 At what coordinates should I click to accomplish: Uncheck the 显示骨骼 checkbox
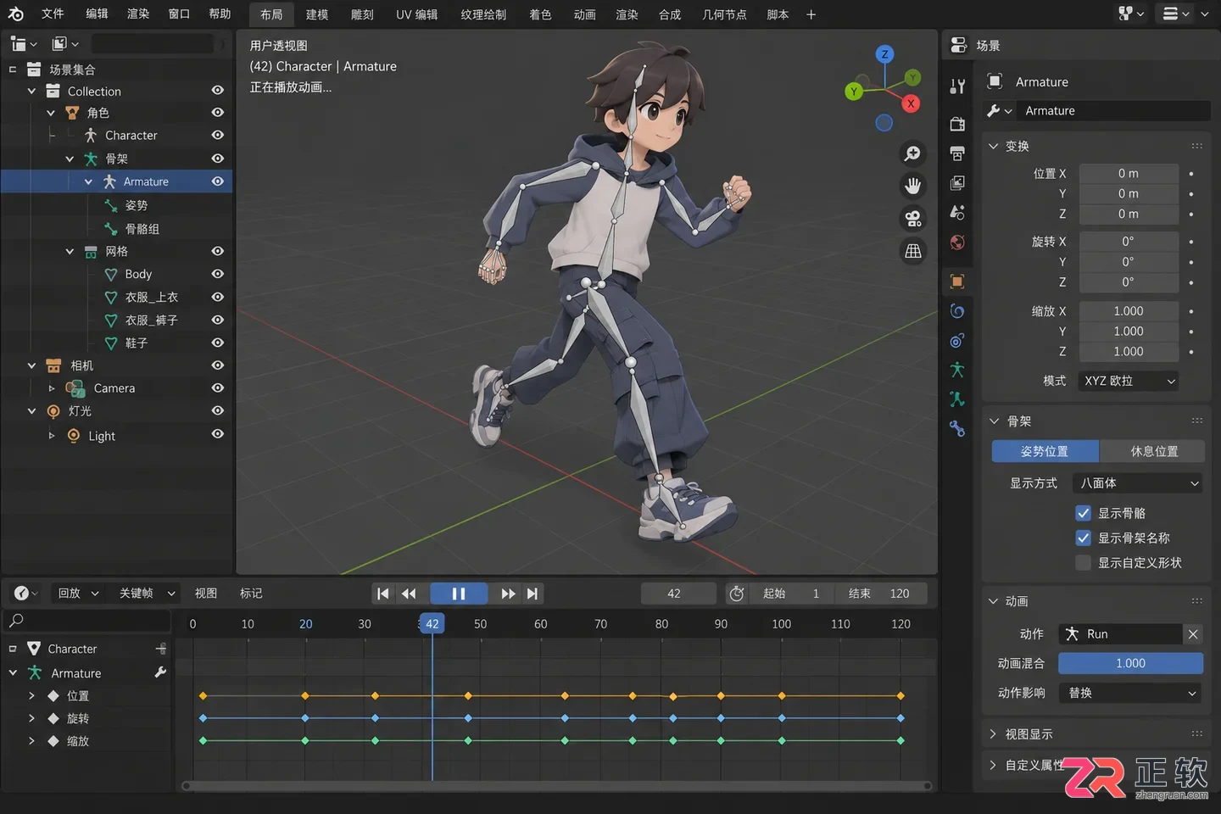[1083, 513]
